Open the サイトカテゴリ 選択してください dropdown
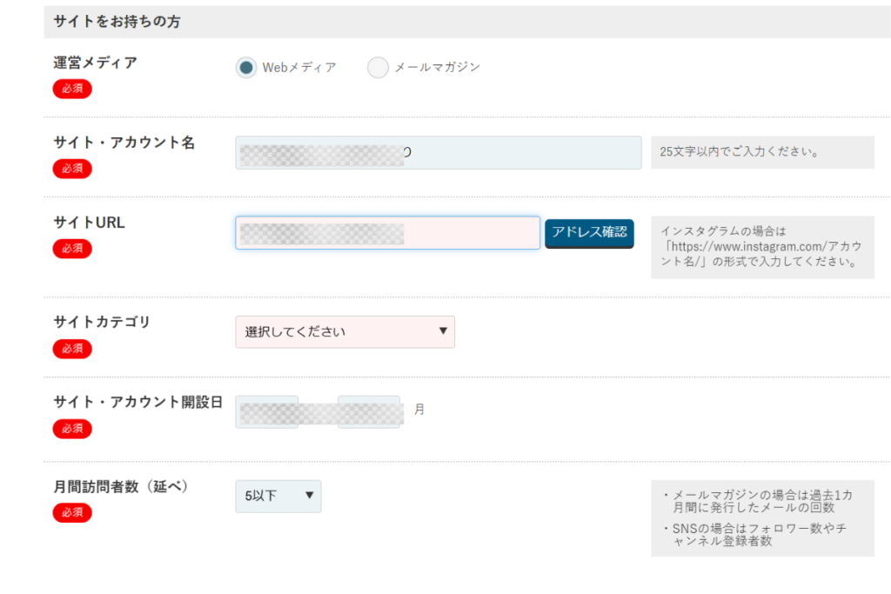The width and height of the screenshot is (891, 594). [x=345, y=331]
